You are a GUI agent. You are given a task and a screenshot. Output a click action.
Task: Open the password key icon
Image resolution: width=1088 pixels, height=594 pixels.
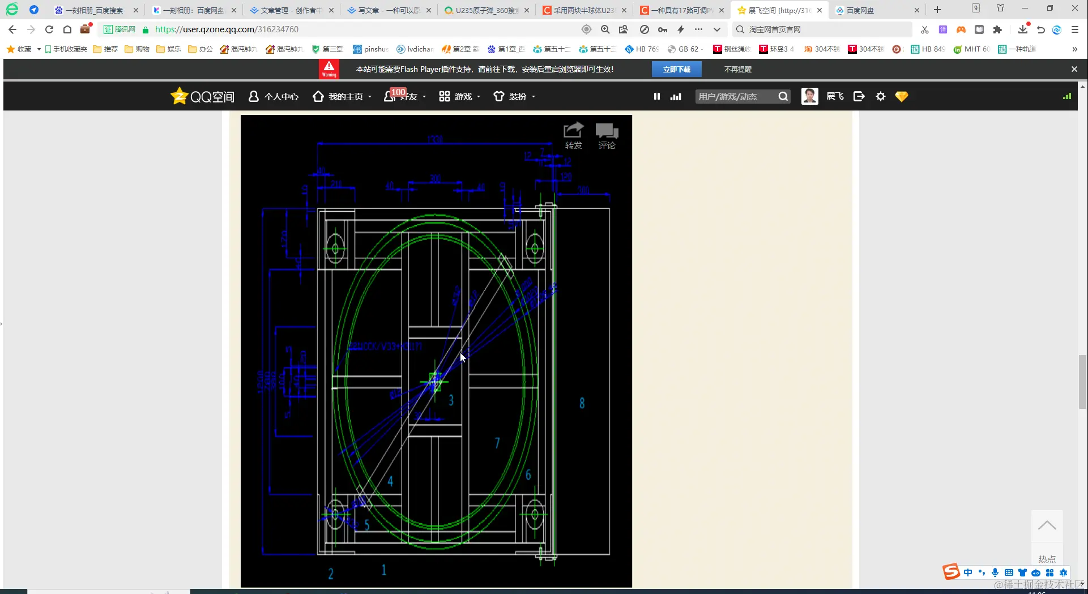[663, 29]
